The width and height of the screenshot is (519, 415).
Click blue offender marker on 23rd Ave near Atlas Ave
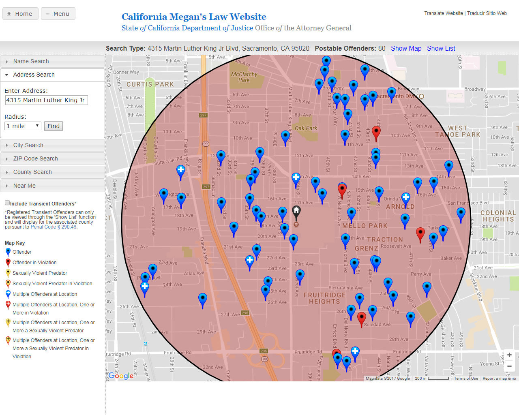click(x=153, y=271)
